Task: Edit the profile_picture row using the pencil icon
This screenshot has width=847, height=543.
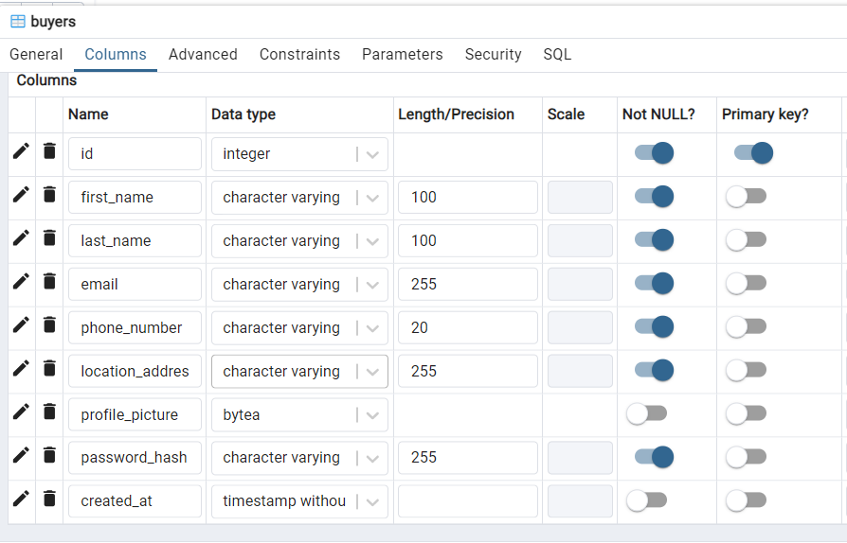Action: 21,412
